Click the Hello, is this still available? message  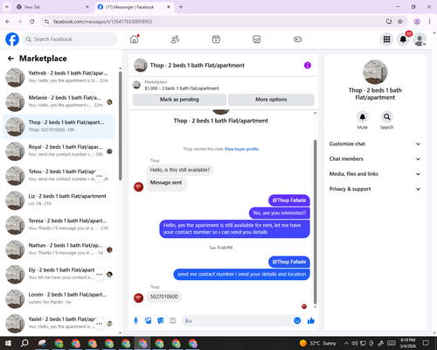[180, 170]
